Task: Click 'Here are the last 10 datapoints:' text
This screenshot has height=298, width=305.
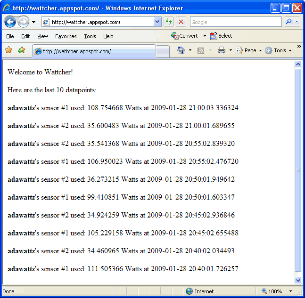Action: pos(52,90)
